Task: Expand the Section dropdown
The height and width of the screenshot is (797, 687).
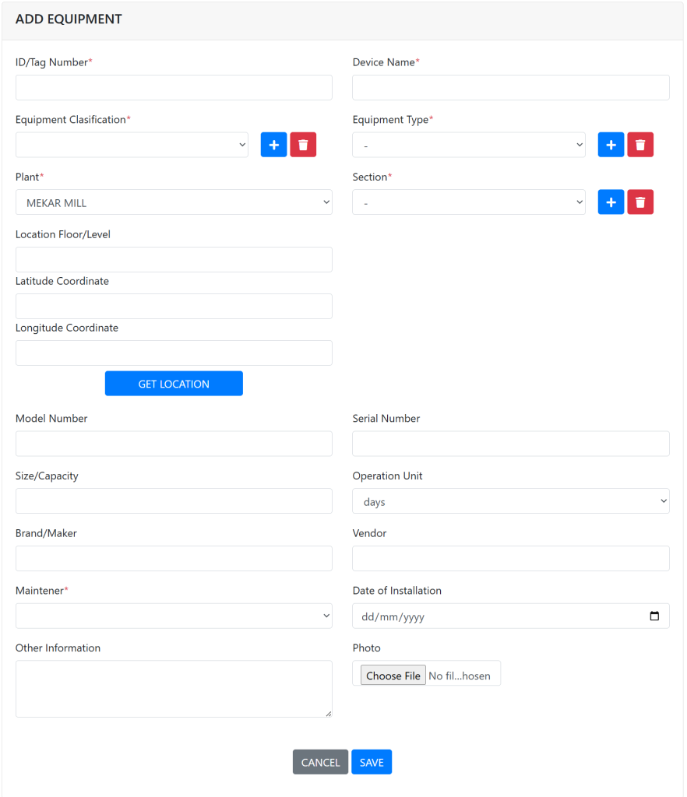Action: click(468, 202)
